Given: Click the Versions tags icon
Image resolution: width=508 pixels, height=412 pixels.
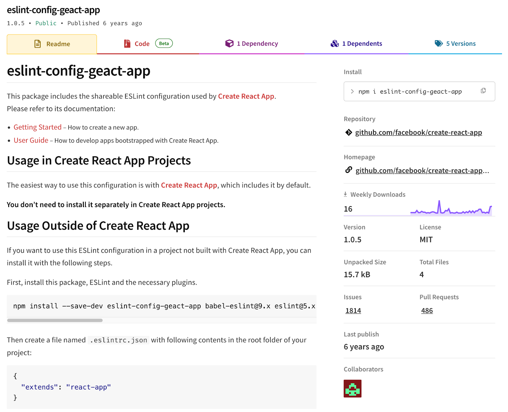Looking at the screenshot, I should [x=439, y=43].
